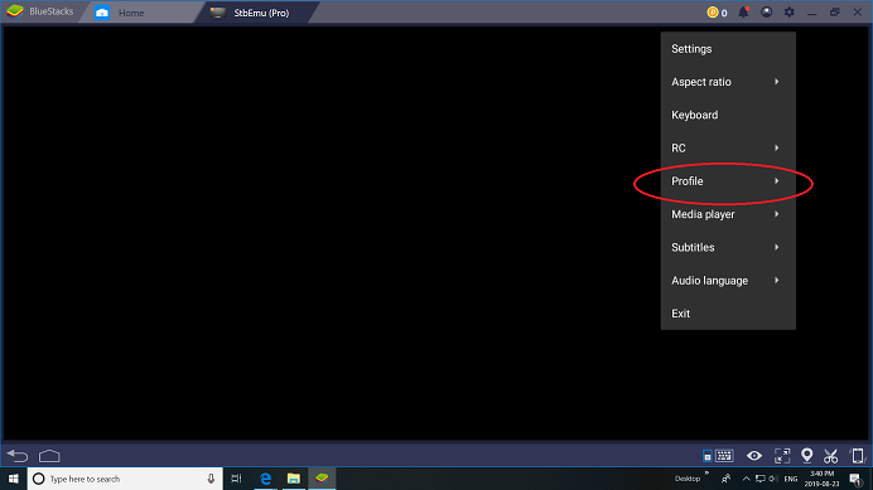Click the BlueStacks notification bell icon
Viewport: 873px width, 490px height.
point(743,13)
